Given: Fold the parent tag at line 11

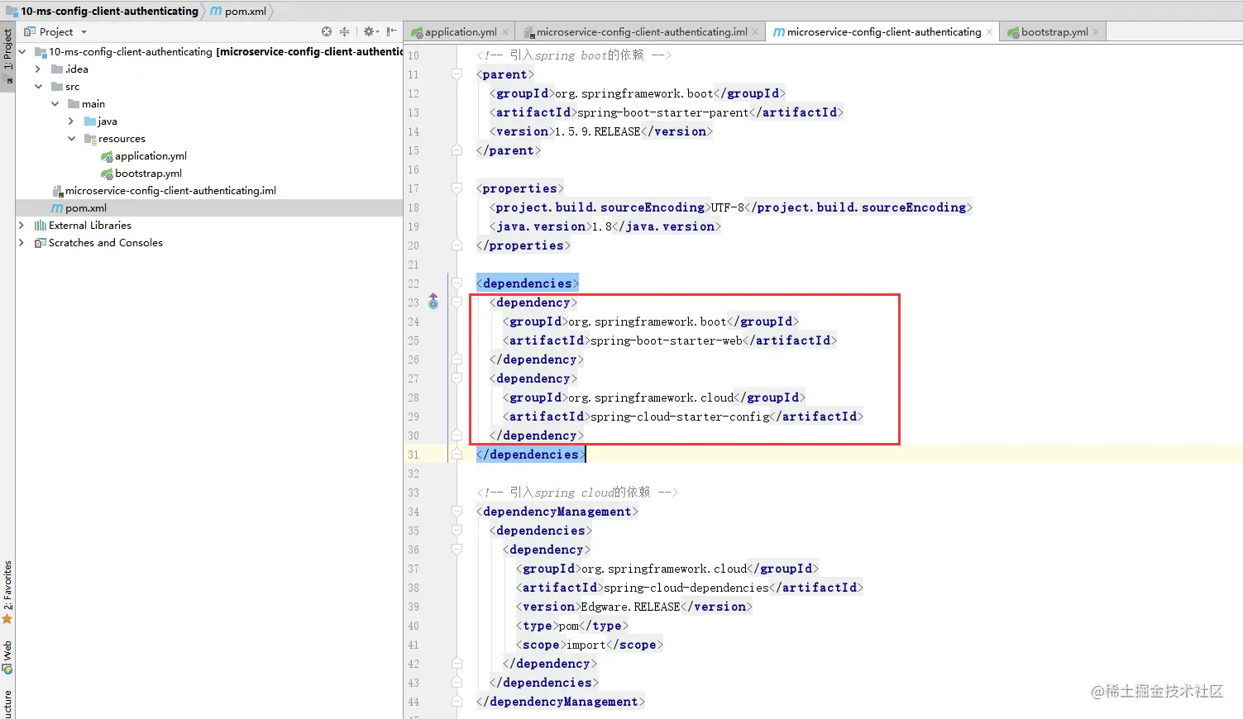Looking at the screenshot, I should pos(457,74).
